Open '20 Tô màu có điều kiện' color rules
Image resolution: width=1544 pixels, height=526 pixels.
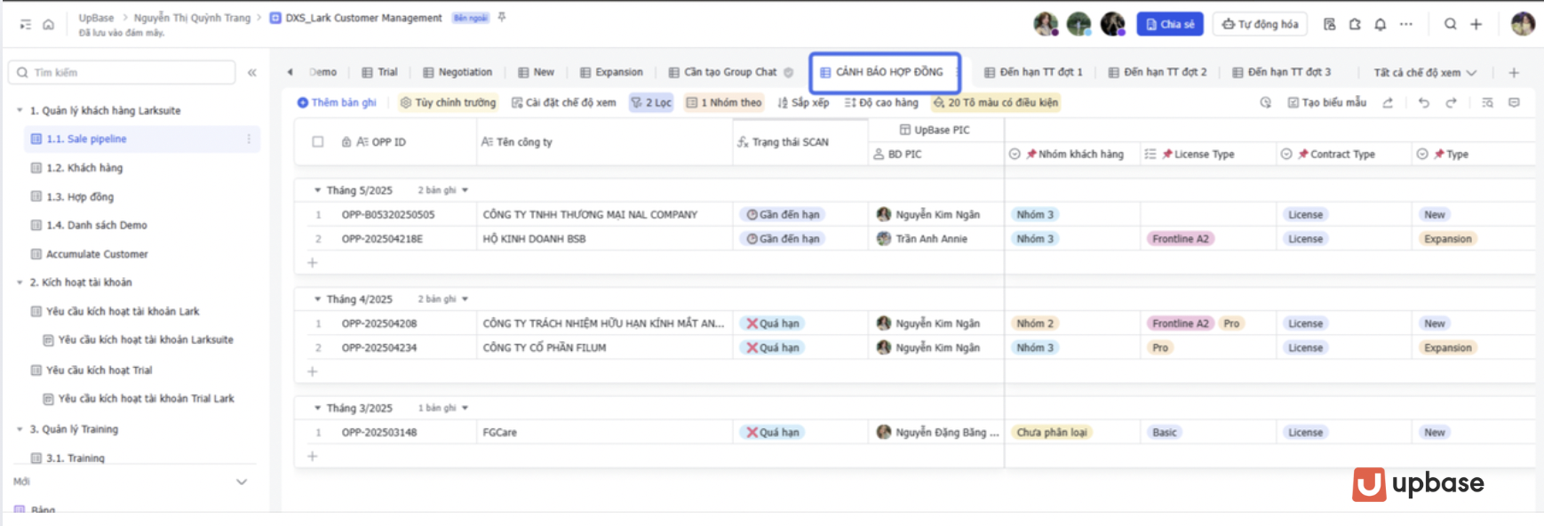coord(995,103)
